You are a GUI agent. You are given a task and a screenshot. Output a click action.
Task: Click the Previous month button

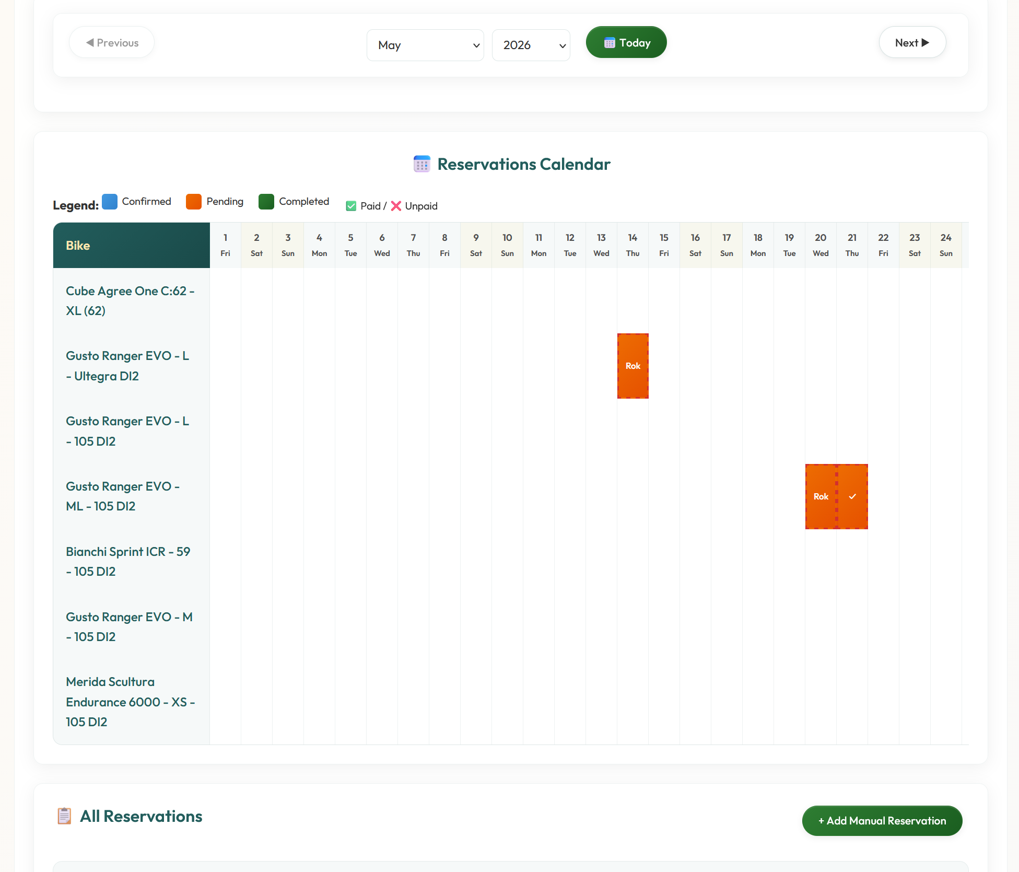(x=112, y=42)
